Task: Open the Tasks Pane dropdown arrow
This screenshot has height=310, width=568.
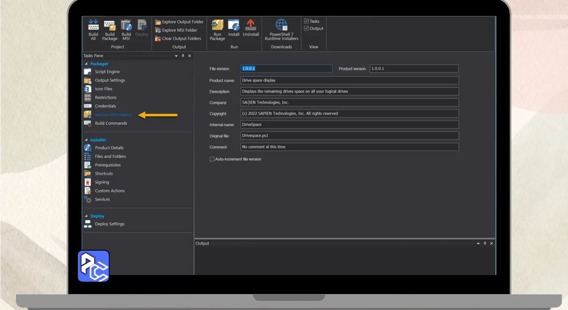Action: [176, 56]
